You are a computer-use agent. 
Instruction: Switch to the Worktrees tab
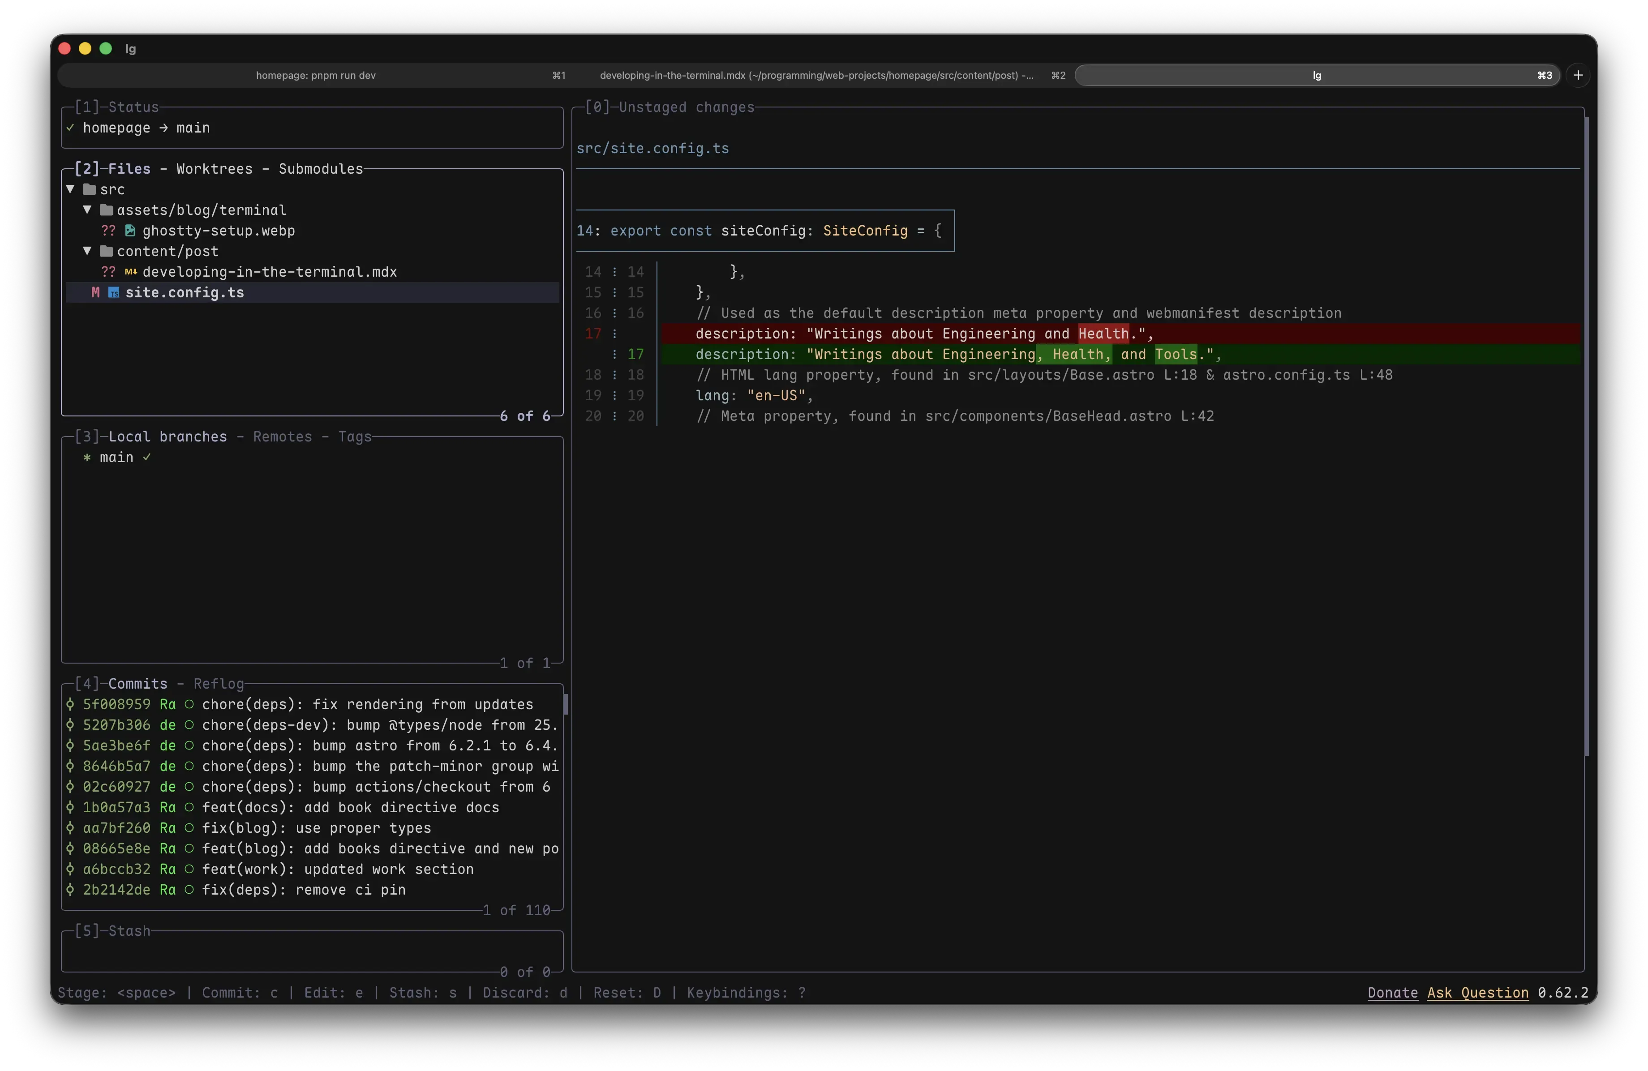(214, 169)
